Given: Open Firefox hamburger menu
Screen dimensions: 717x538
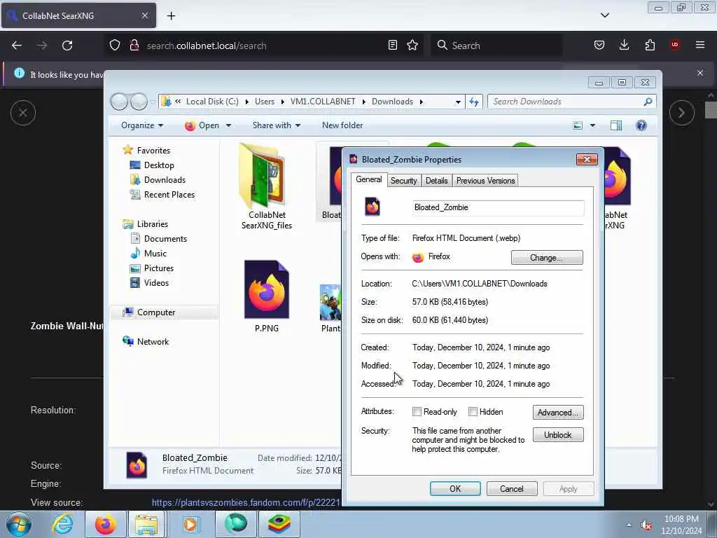Looking at the screenshot, I should [700, 45].
